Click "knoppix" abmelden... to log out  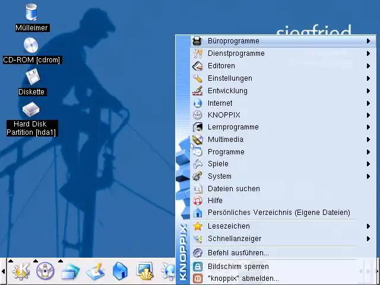pos(283,278)
